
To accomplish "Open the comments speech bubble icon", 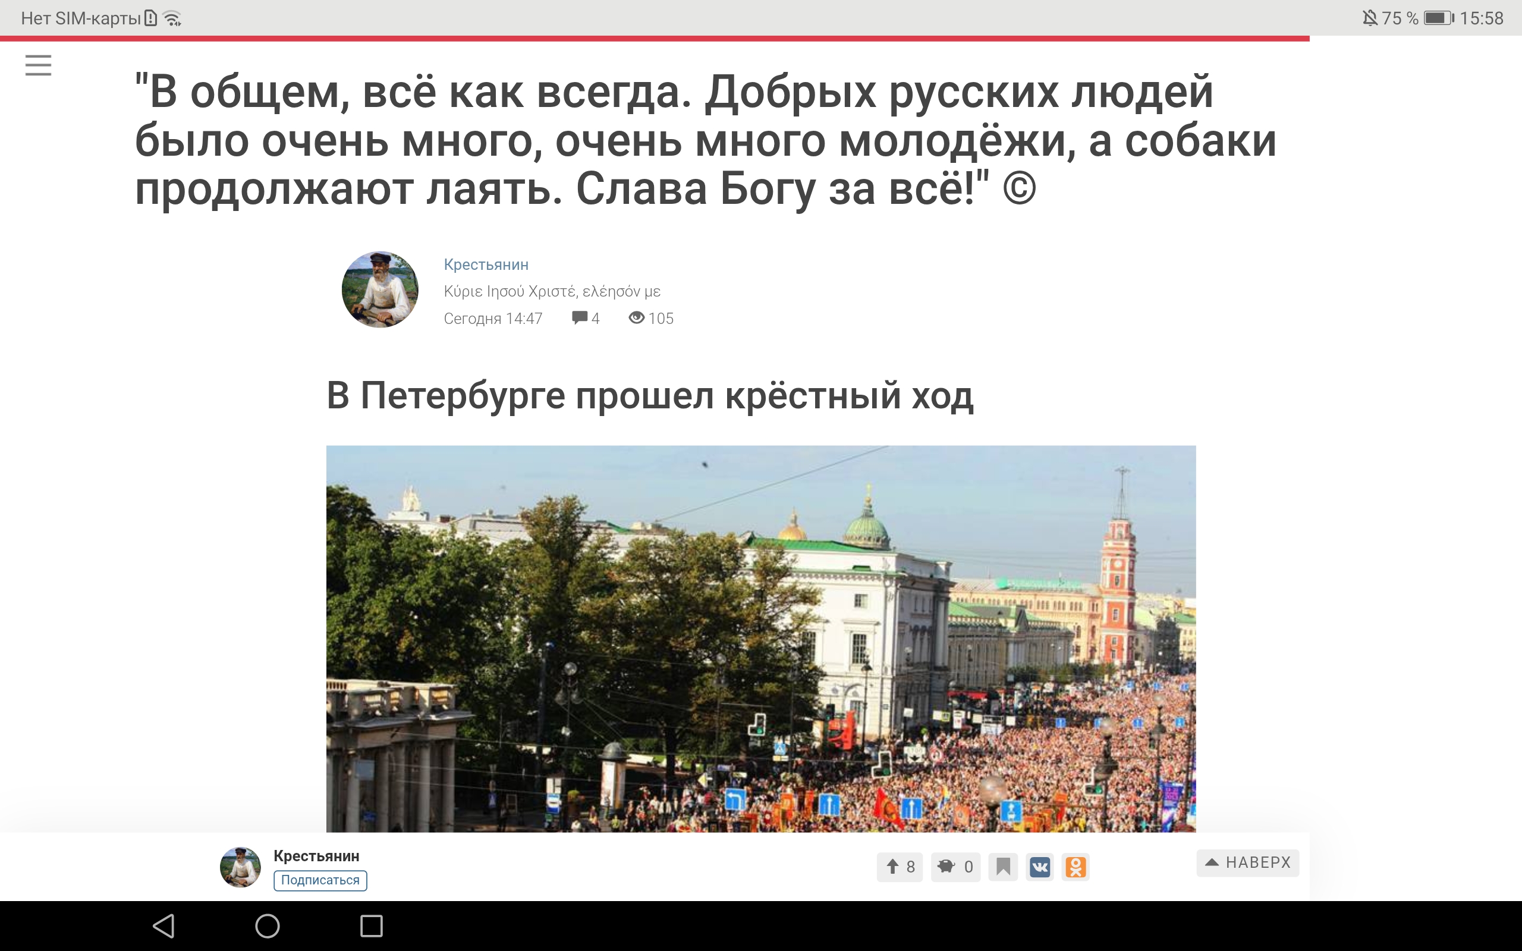I will tap(579, 317).
